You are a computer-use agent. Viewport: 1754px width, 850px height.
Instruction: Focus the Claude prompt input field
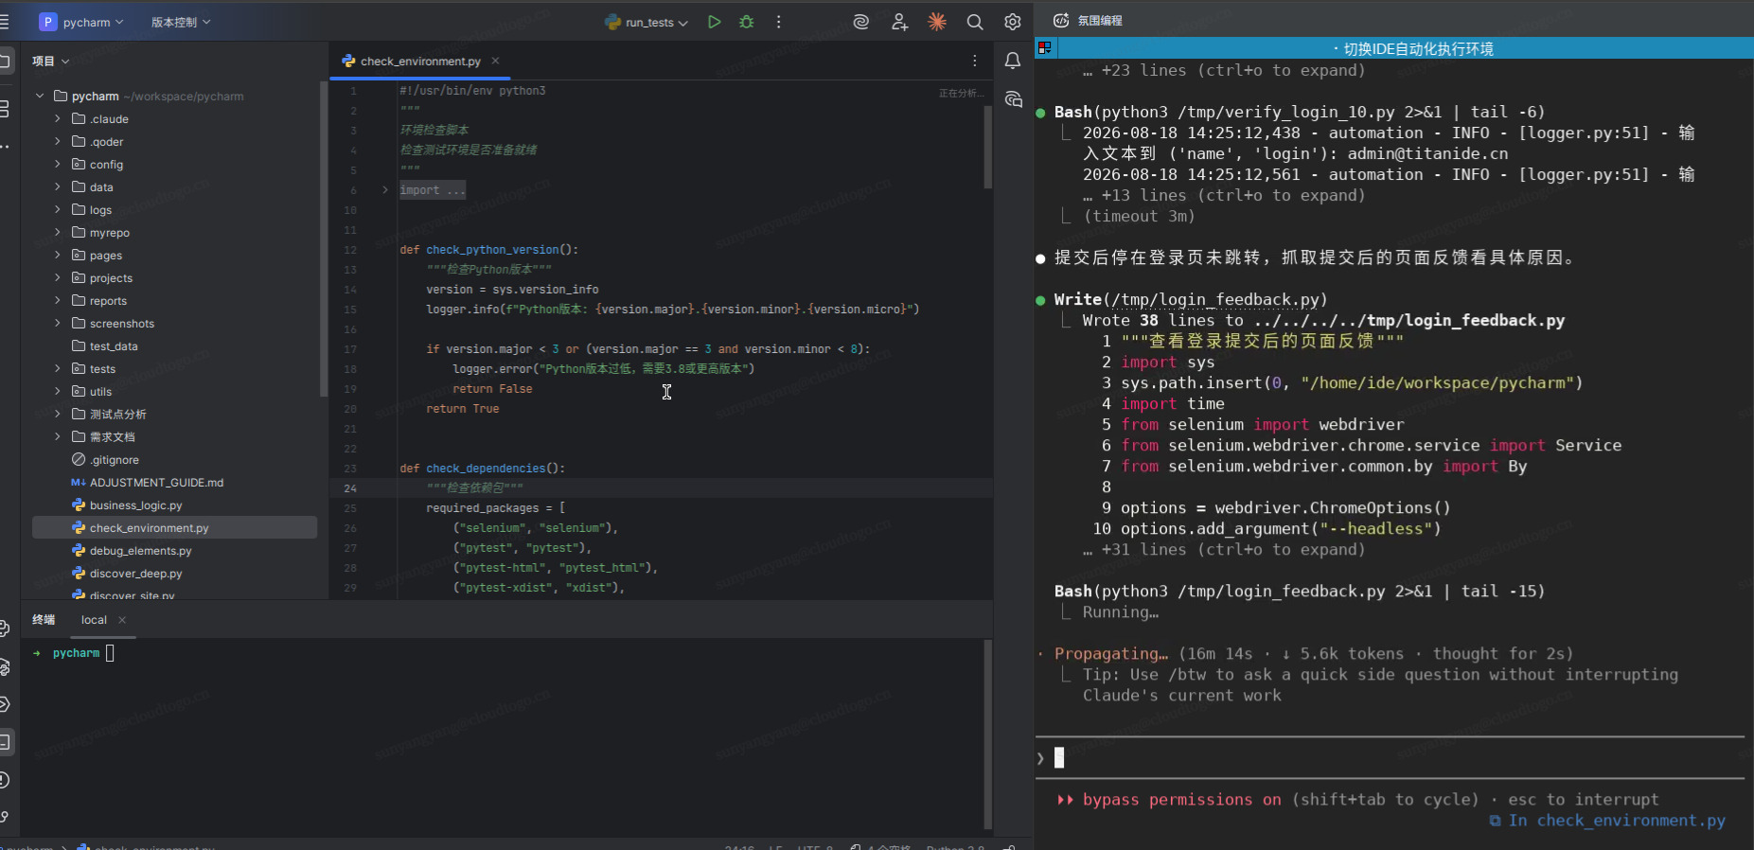click(1390, 758)
